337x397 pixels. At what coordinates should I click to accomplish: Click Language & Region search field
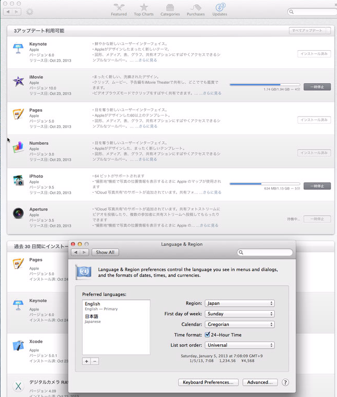coord(265,253)
